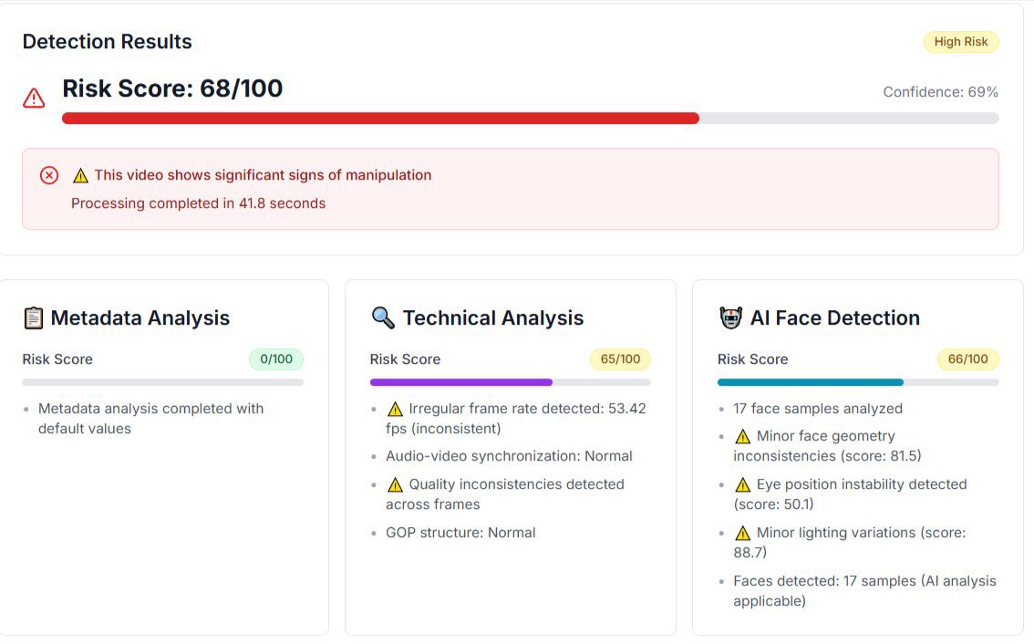Click 'Eye position instability detected (score: 50.1)'
This screenshot has width=1034, height=644.
(x=850, y=494)
